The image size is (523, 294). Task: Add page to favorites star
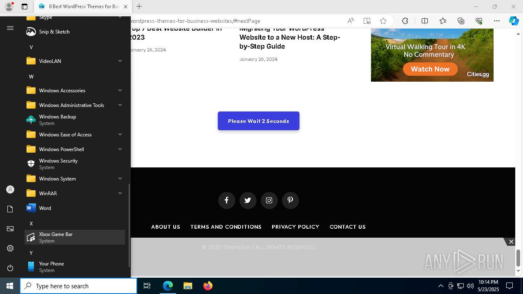pos(383,21)
